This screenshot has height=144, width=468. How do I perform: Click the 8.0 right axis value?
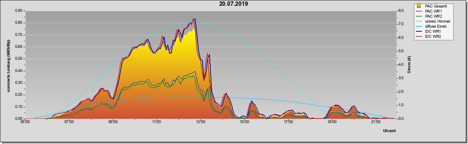(x=400, y=11)
